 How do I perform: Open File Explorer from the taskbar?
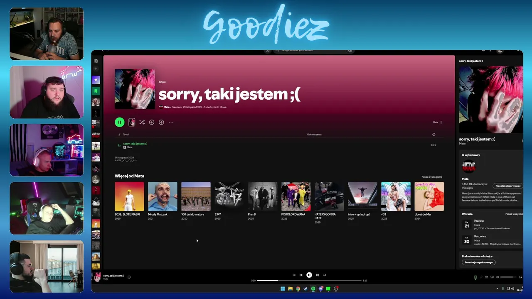[x=290, y=289]
